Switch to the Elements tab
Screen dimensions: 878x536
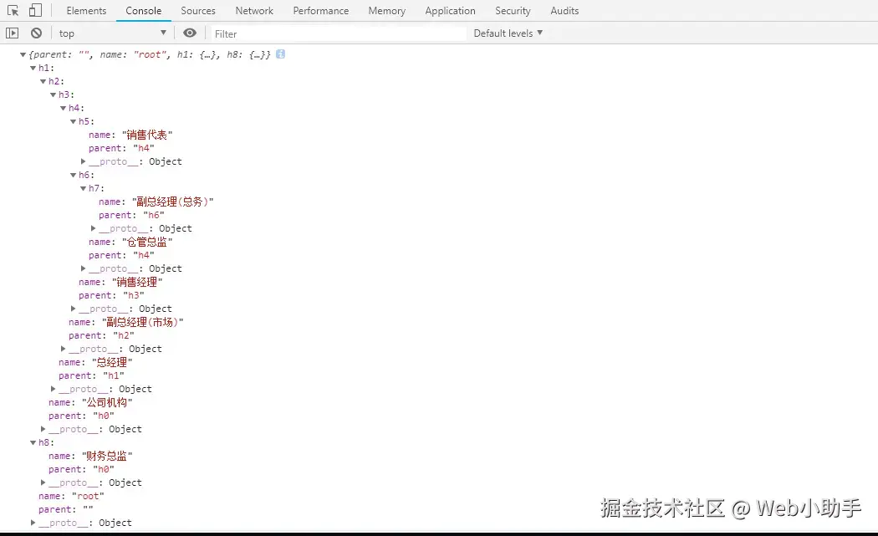point(85,10)
